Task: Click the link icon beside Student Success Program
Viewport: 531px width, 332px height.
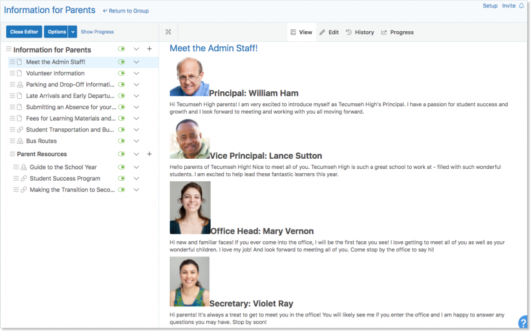Action: click(x=24, y=178)
